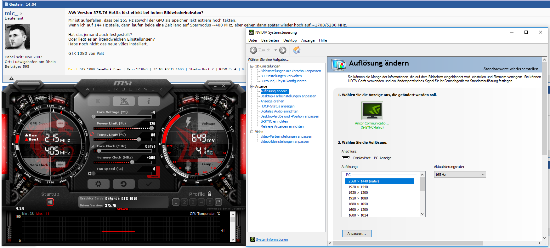This screenshot has height=248, width=550.
Task: Click the Systeminformationen icon at bottom left
Action: click(252, 239)
